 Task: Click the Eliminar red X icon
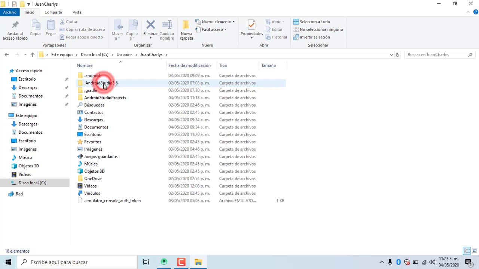coord(150,25)
